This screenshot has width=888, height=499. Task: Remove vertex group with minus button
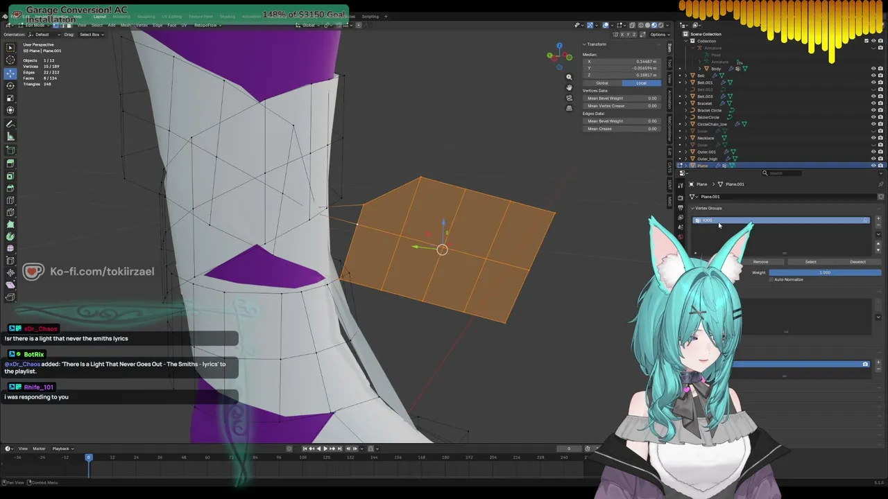click(878, 226)
